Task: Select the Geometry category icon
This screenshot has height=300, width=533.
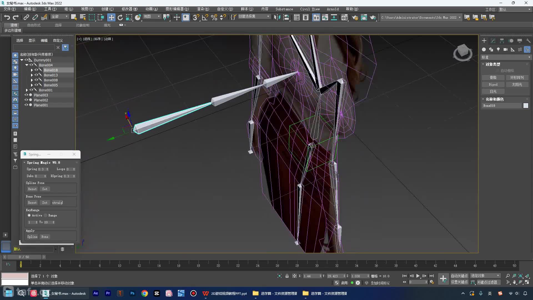Action: tap(484, 49)
